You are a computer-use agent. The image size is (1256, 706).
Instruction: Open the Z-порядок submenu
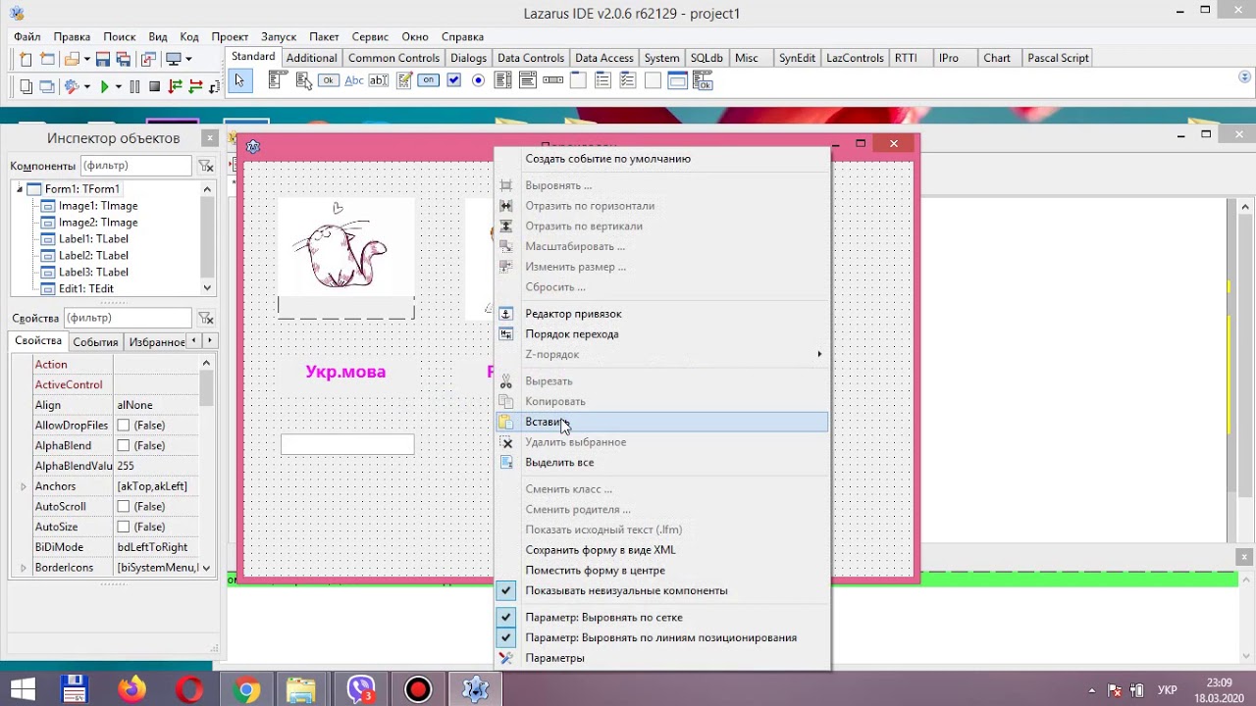point(662,355)
